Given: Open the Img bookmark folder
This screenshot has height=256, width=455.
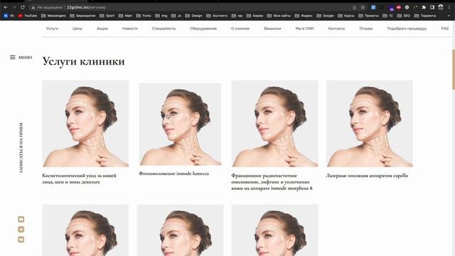Looking at the screenshot, I should click(161, 16).
